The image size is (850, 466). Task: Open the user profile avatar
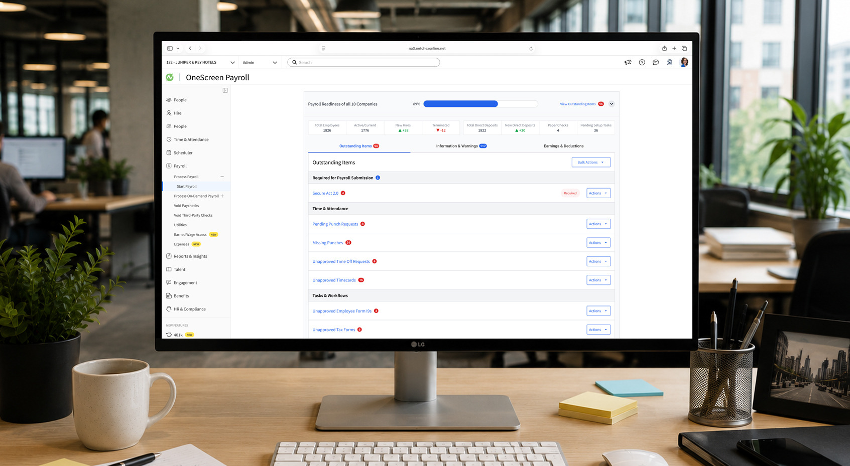point(684,62)
